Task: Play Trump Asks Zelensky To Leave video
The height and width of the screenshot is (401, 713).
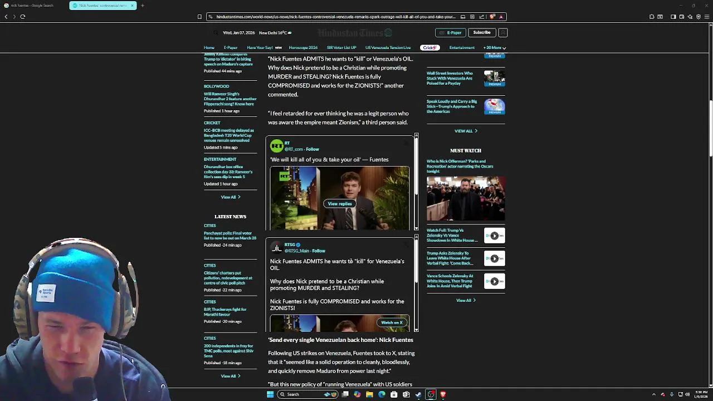Action: click(494, 258)
